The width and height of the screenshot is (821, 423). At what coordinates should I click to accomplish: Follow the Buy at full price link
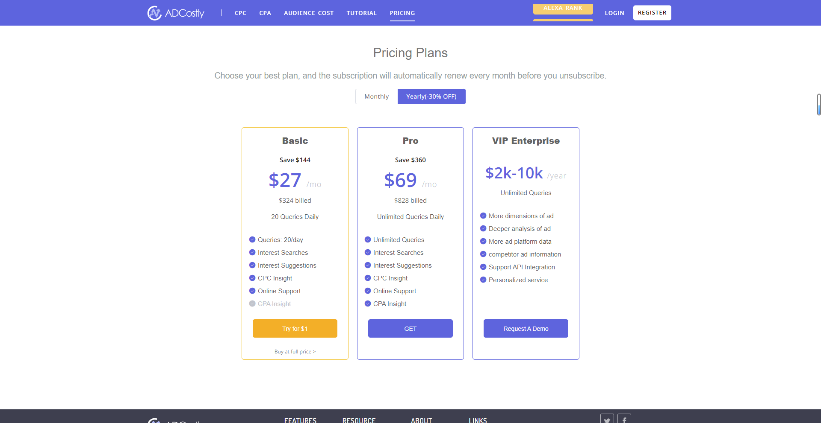[x=295, y=352]
